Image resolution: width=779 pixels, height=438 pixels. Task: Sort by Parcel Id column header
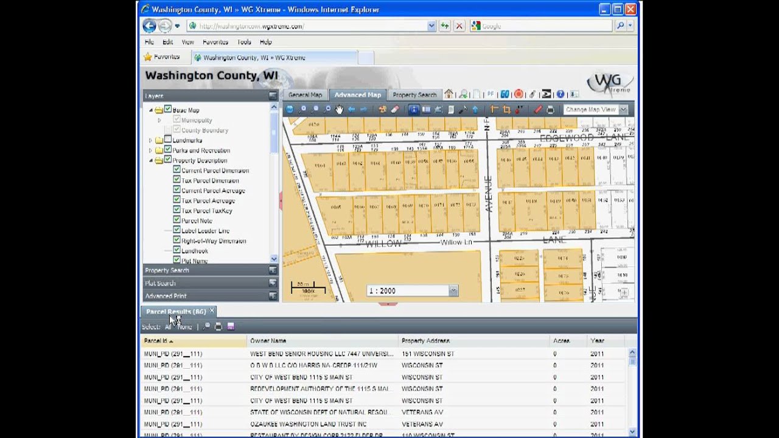194,341
